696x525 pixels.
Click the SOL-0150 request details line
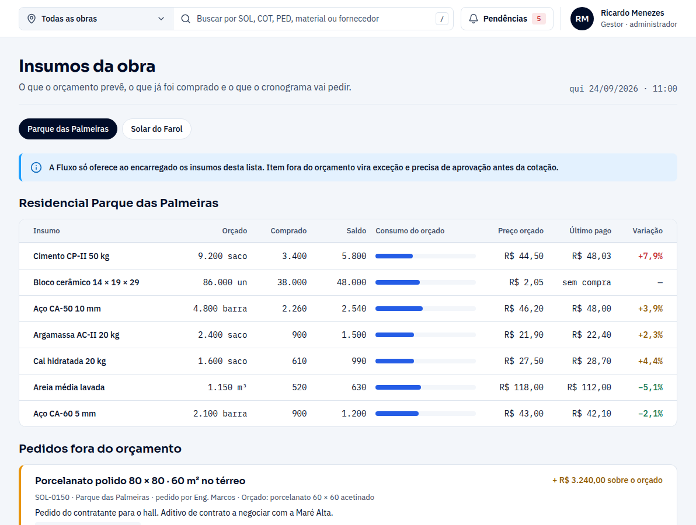pos(204,498)
